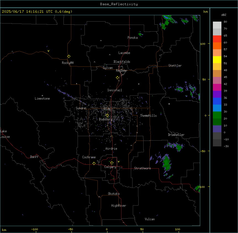Click the Stettler city label
Viewport: 238px width, 233px height.
(175, 66)
